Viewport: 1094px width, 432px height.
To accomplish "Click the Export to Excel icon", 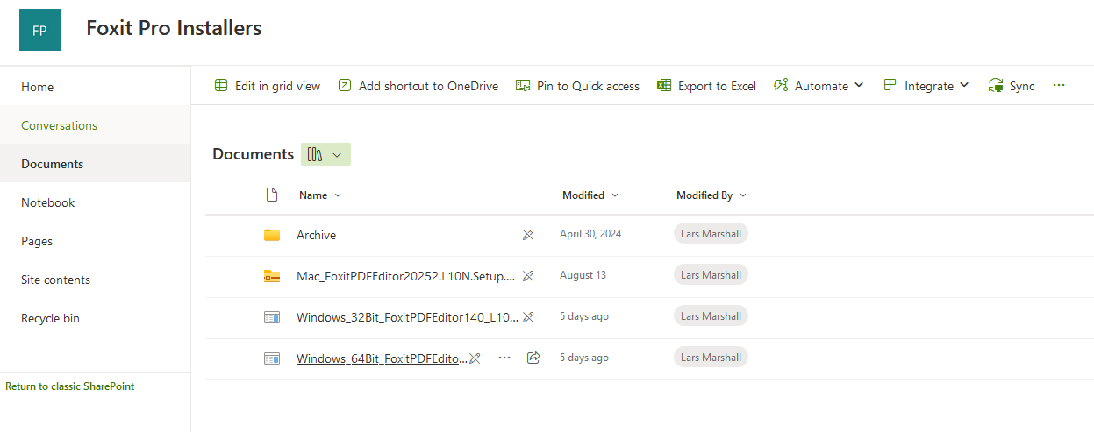I will pyautogui.click(x=664, y=86).
